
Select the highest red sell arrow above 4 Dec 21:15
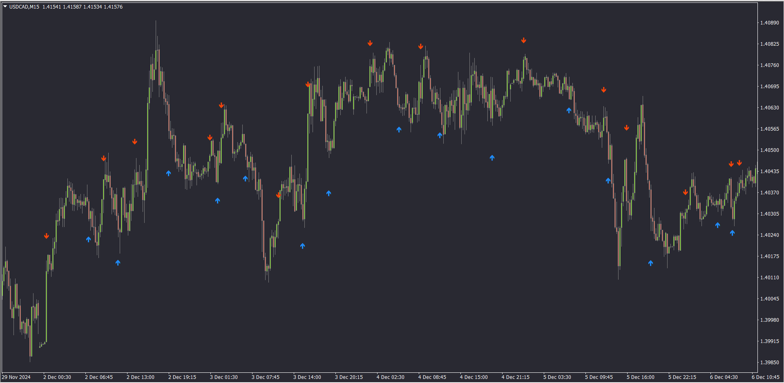click(524, 40)
